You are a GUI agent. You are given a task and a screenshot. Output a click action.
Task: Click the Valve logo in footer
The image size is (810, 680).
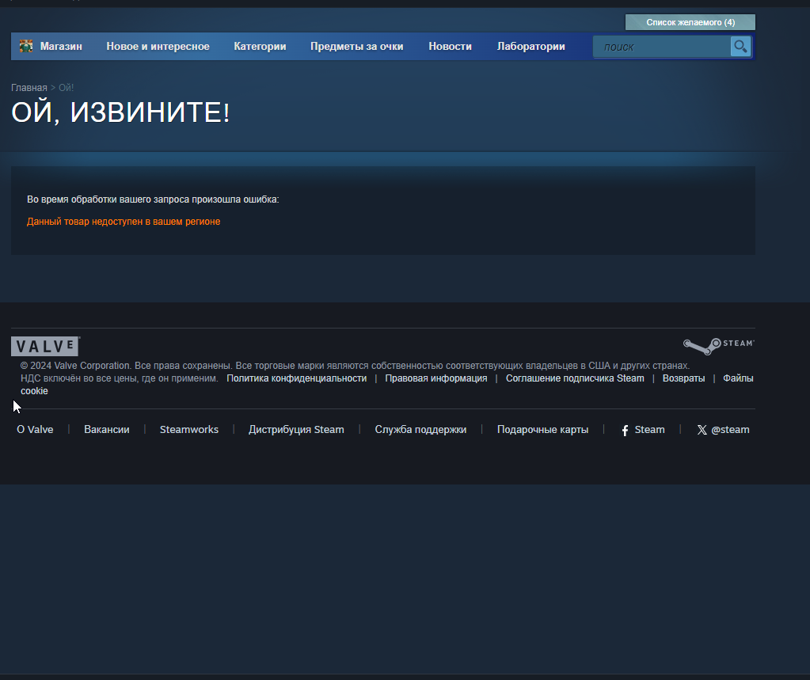(x=45, y=347)
